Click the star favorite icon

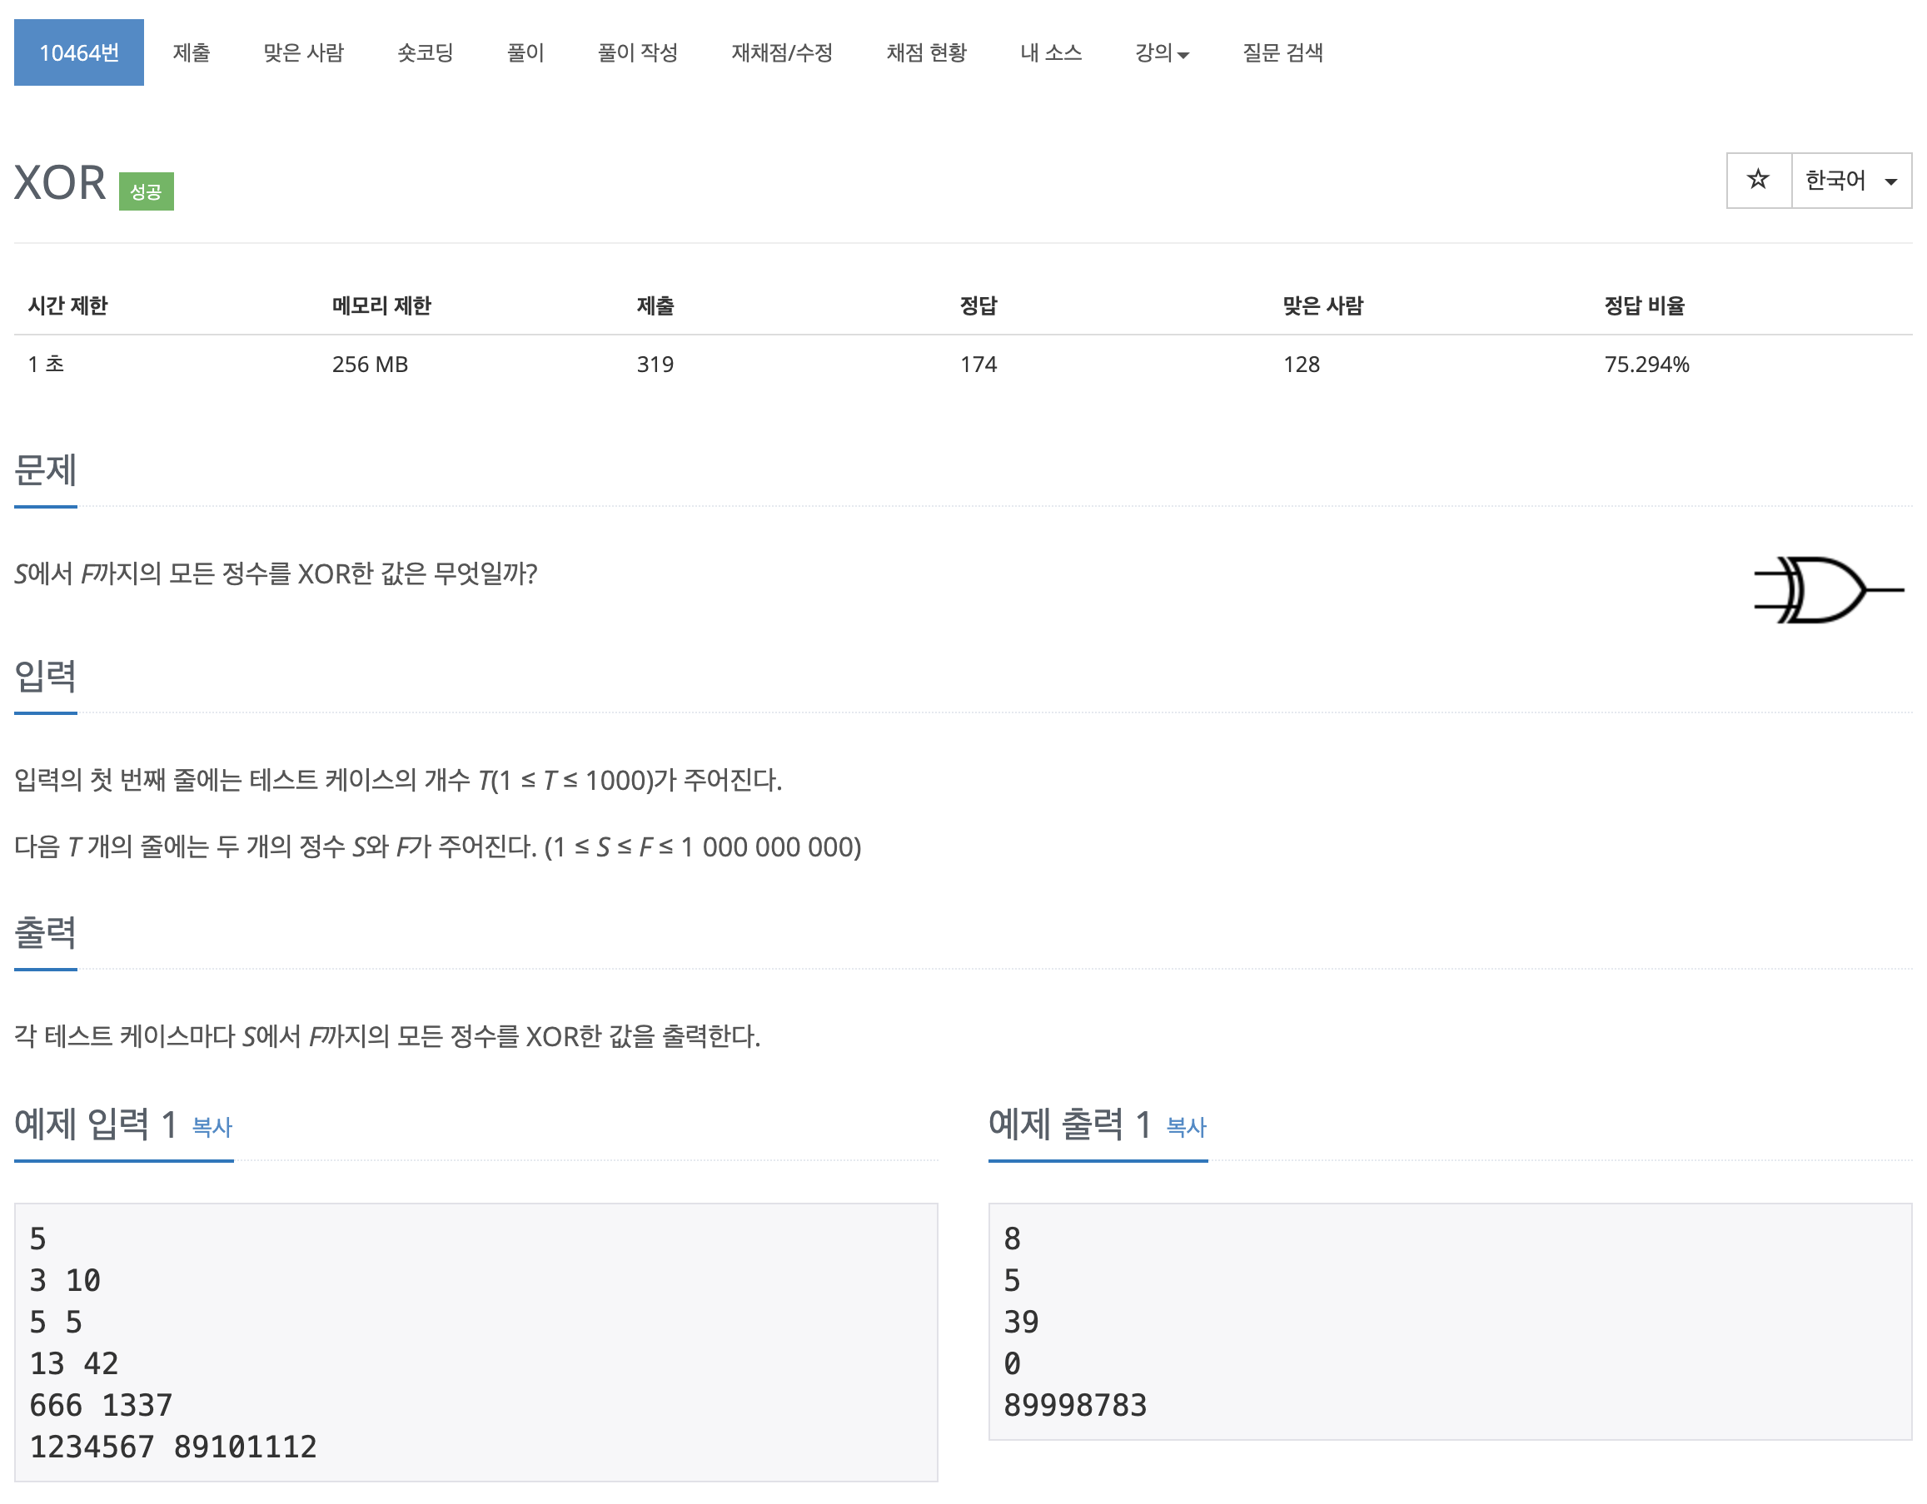pos(1757,180)
